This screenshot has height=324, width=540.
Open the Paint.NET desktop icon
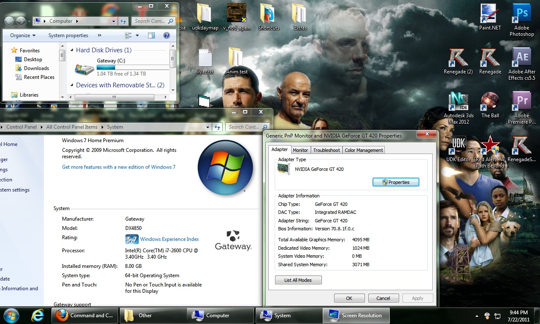pyautogui.click(x=490, y=15)
